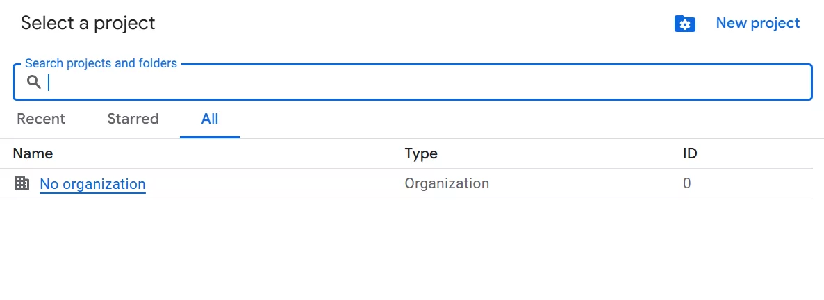This screenshot has width=824, height=300.
Task: Click the Select a project heading
Action: click(x=88, y=23)
